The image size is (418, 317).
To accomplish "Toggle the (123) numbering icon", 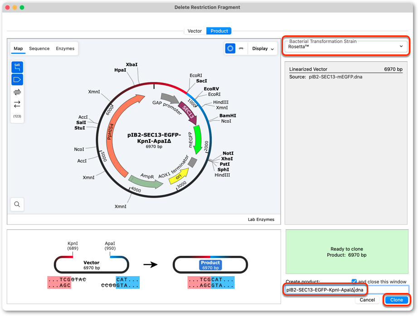I will [x=17, y=116].
